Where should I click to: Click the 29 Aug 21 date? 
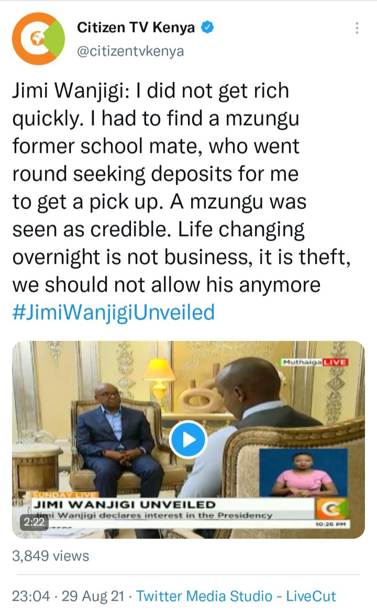[93, 596]
